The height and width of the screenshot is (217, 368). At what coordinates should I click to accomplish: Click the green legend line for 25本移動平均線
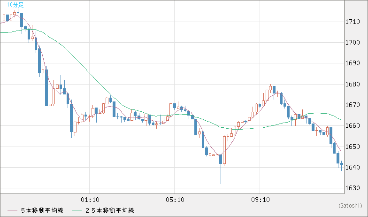[77, 210]
